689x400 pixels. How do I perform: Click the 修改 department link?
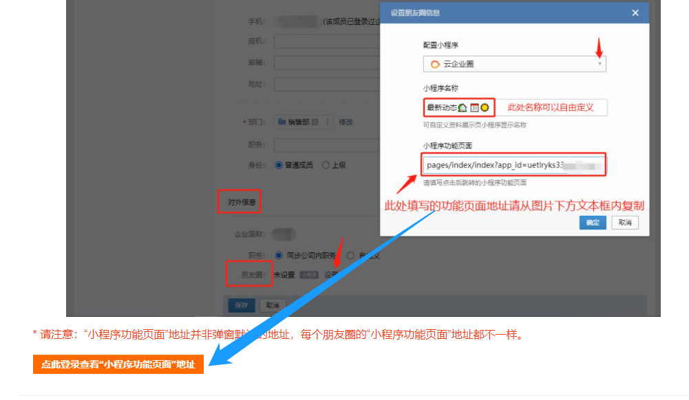[x=346, y=122]
